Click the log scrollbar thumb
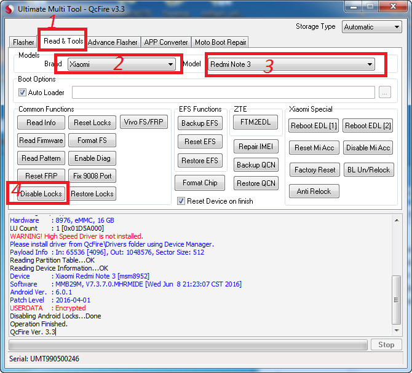The height and width of the screenshot is (373, 412). (396, 300)
